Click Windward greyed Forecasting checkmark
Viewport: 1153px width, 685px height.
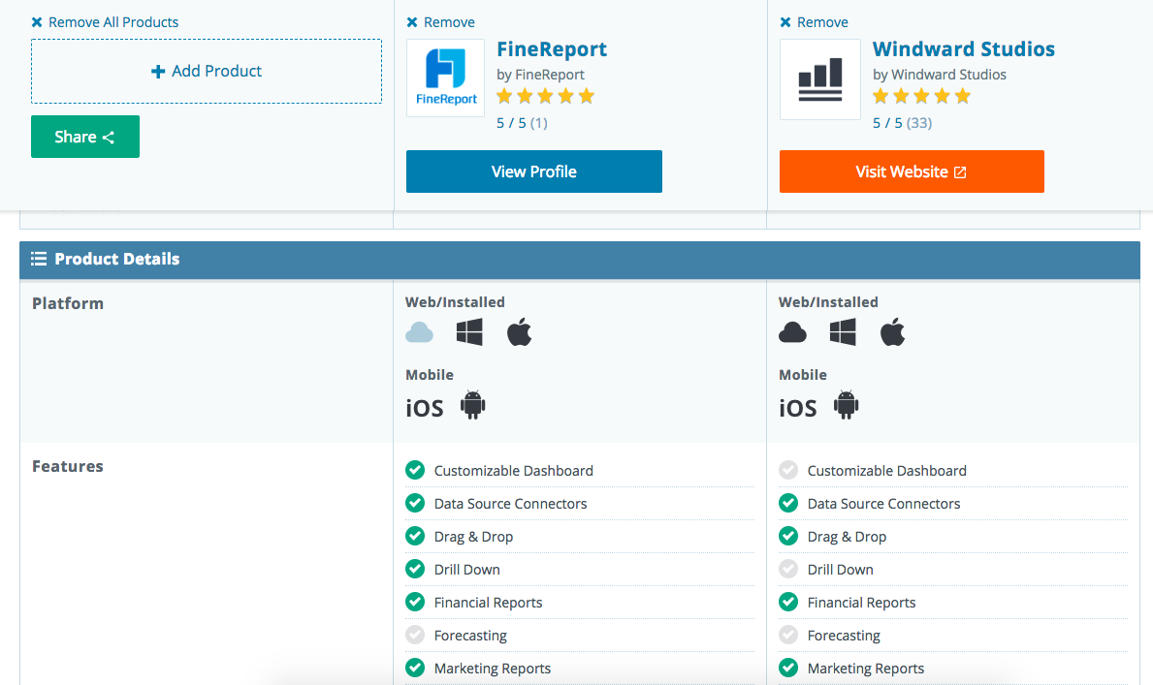pos(789,635)
